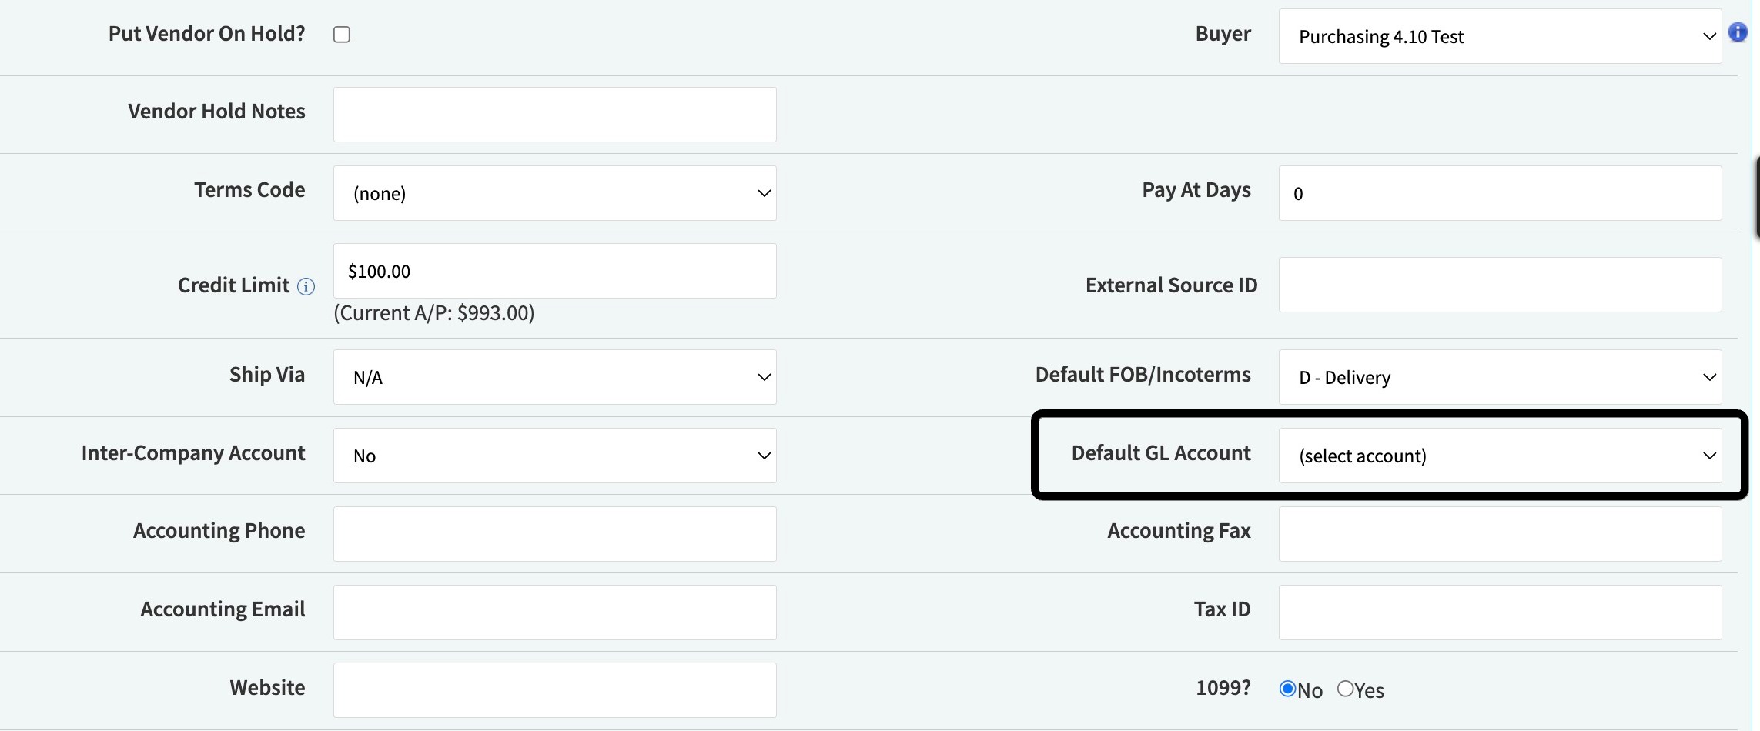
Task: Open the Default FOB/Incoterms dropdown
Action: 1500,377
